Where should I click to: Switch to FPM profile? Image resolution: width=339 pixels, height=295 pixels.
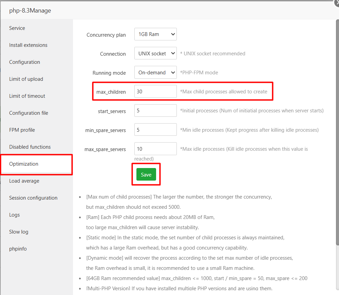[22, 130]
